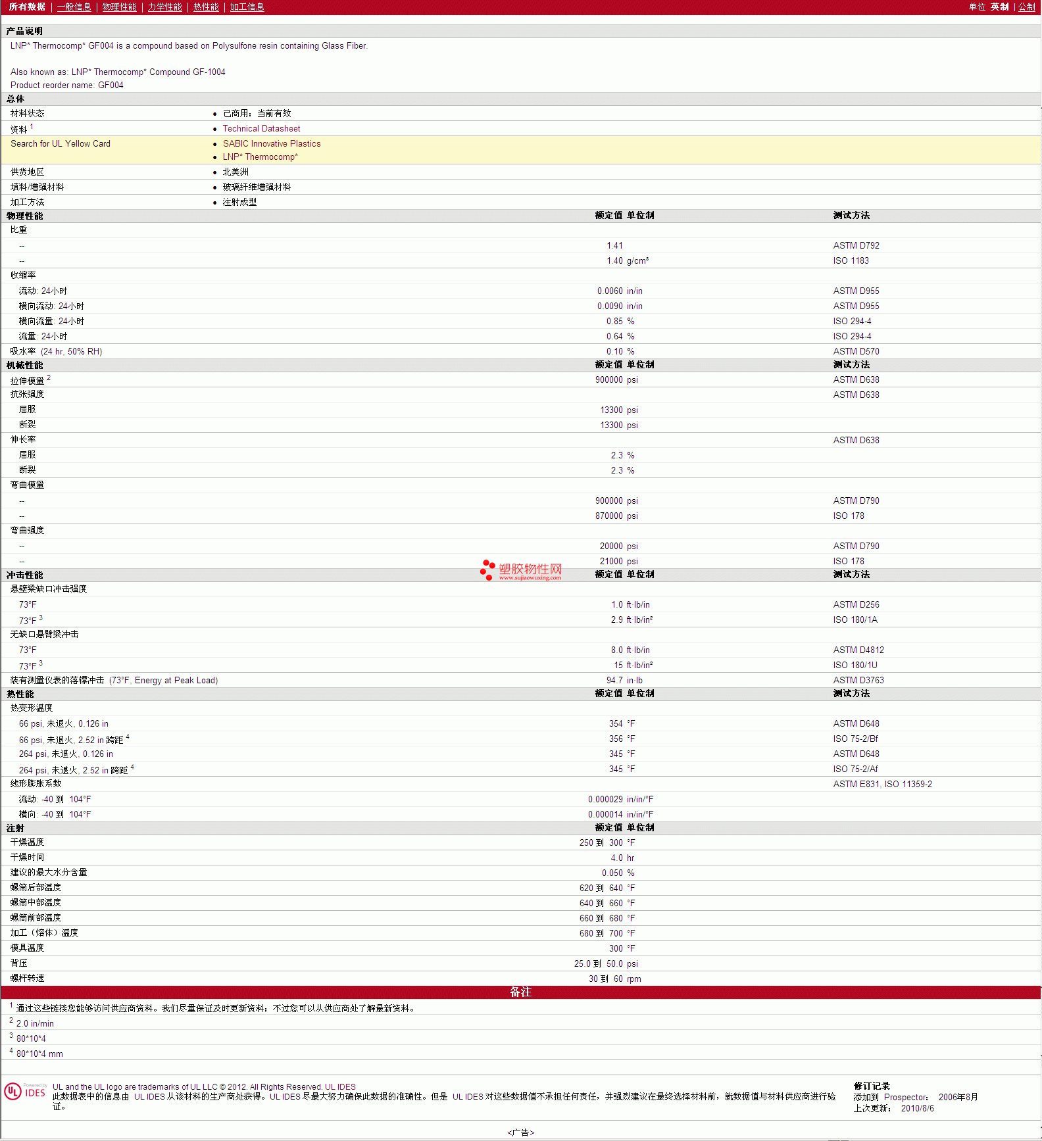1042x1141 pixels.
Task: Open the 物理性能 tab in the top bar
Action: click(x=119, y=7)
